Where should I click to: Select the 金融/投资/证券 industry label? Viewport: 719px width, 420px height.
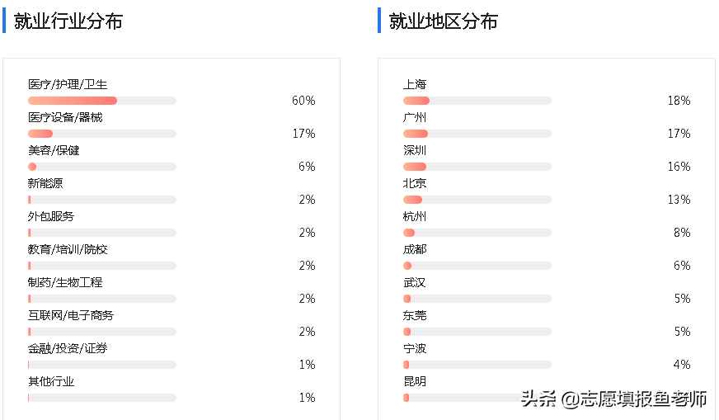coord(68,349)
